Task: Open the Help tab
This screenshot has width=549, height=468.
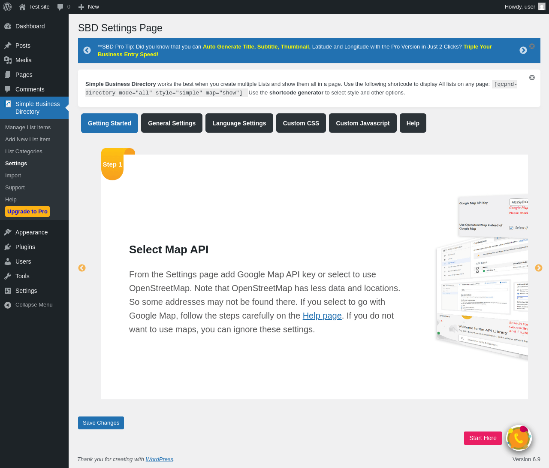Action: click(413, 123)
